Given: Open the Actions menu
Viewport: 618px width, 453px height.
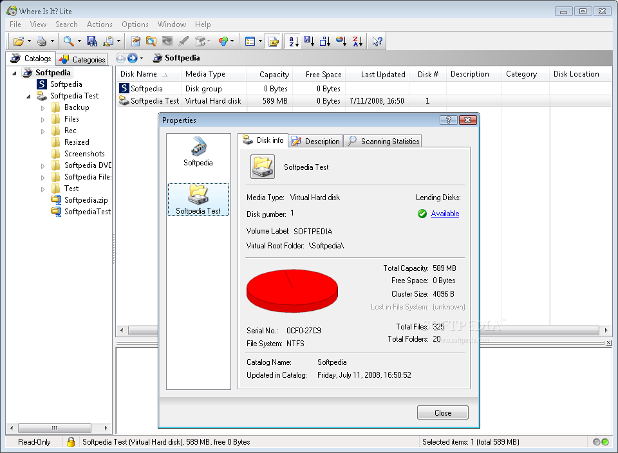Looking at the screenshot, I should [99, 24].
